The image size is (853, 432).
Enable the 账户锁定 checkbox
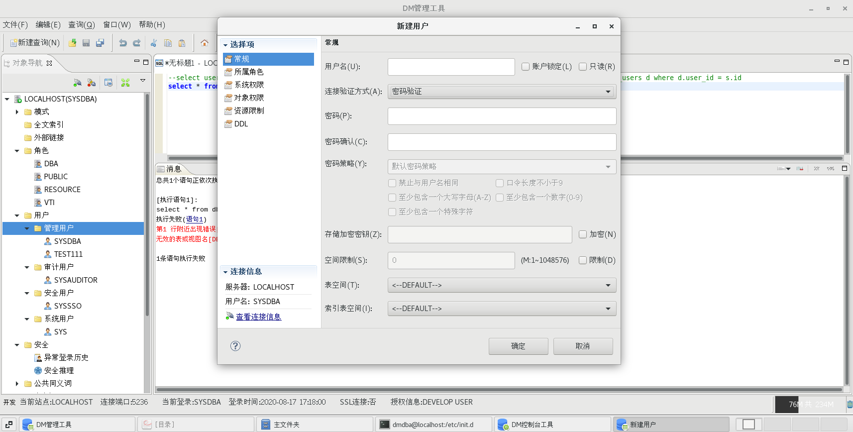pos(526,67)
